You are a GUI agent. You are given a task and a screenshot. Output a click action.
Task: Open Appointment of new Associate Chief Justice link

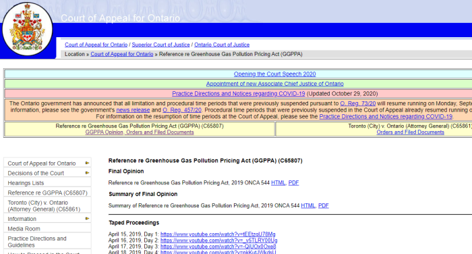pyautogui.click(x=275, y=84)
